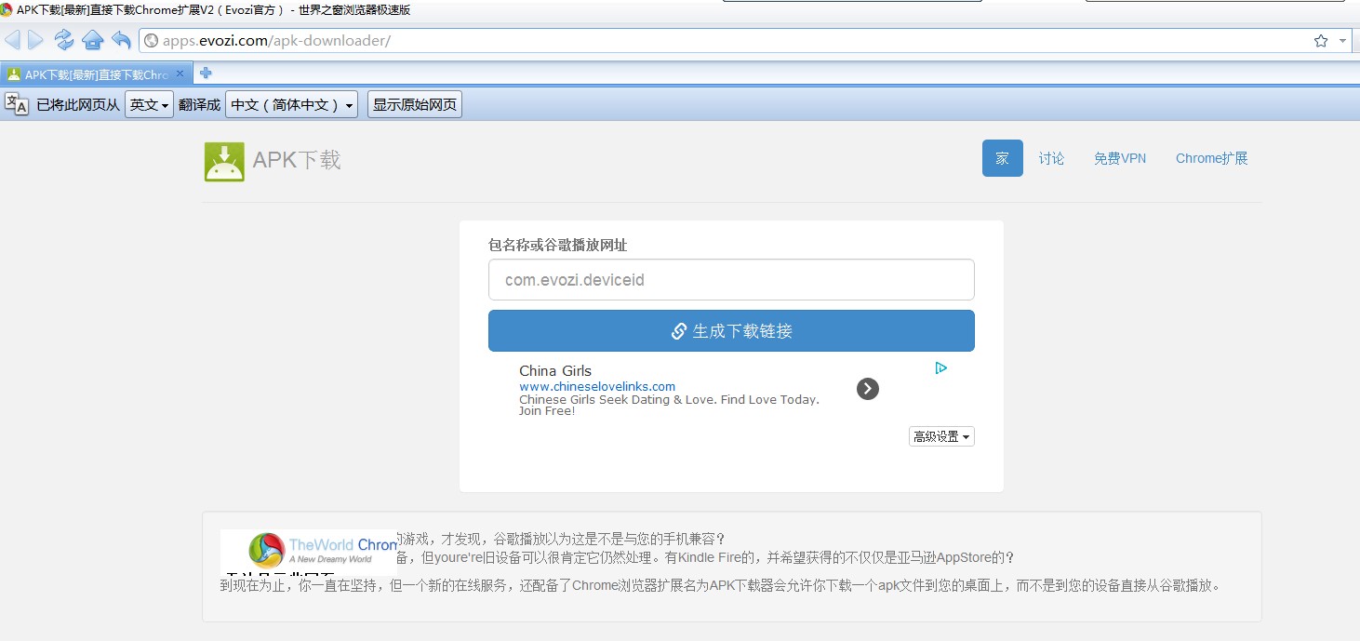Screen dimensions: 1360x641
Task: Click the translate icon in translation bar
Action: tap(17, 104)
